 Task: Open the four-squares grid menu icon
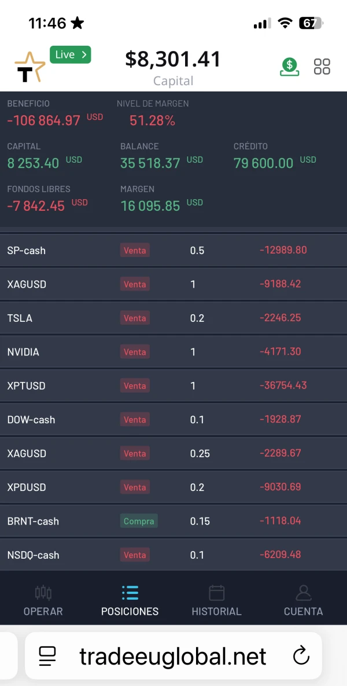click(x=322, y=67)
